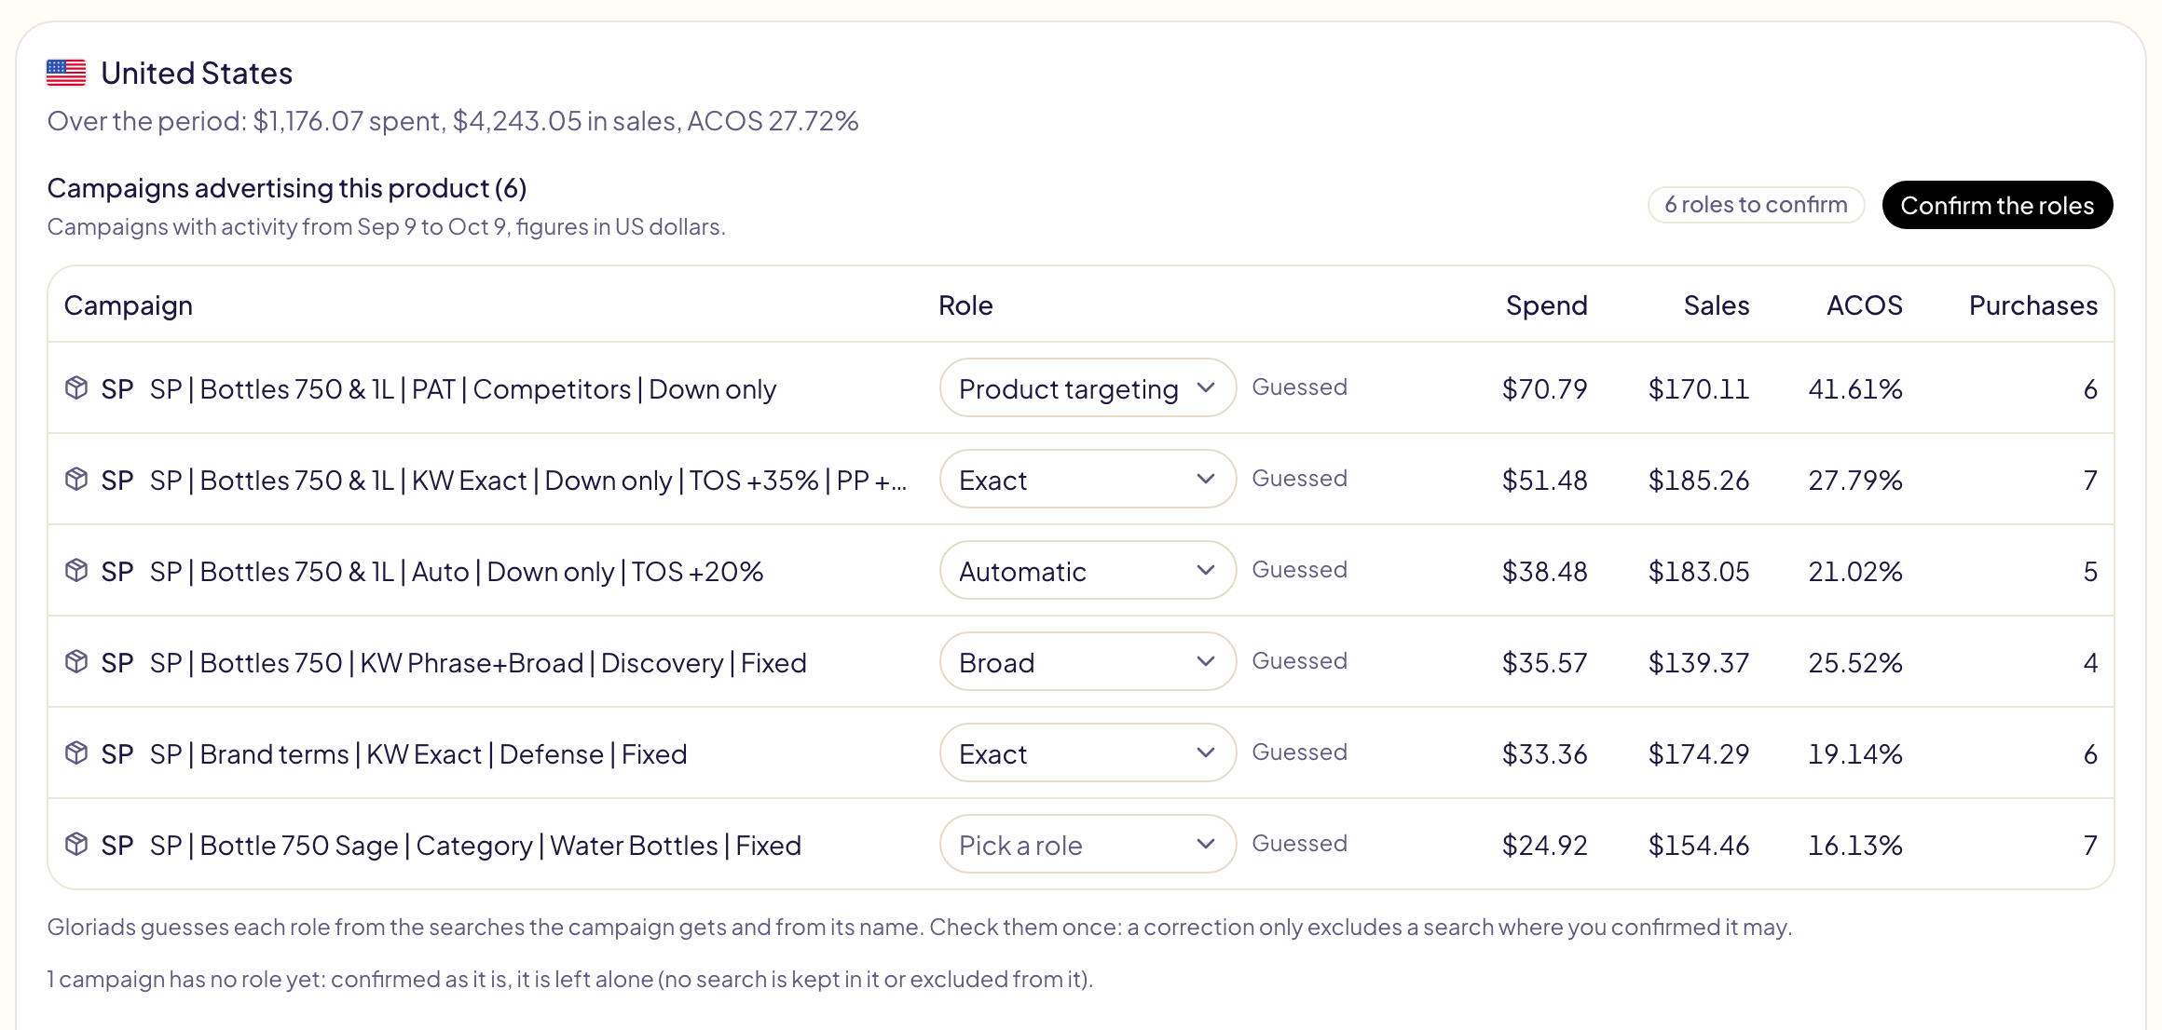Click the $70.79 spend value
The width and height of the screenshot is (2162, 1030).
(1544, 389)
